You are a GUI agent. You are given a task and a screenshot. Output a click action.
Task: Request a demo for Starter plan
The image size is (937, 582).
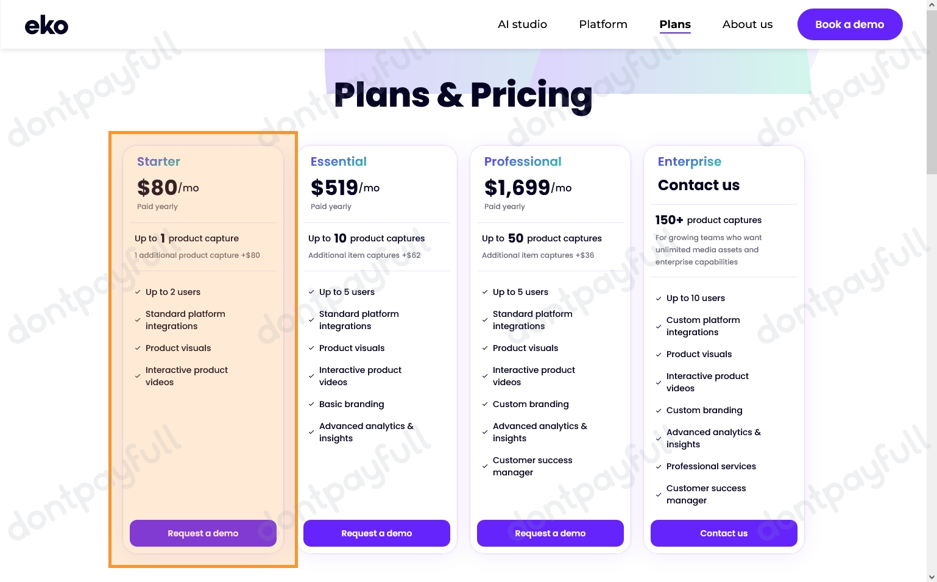(203, 533)
